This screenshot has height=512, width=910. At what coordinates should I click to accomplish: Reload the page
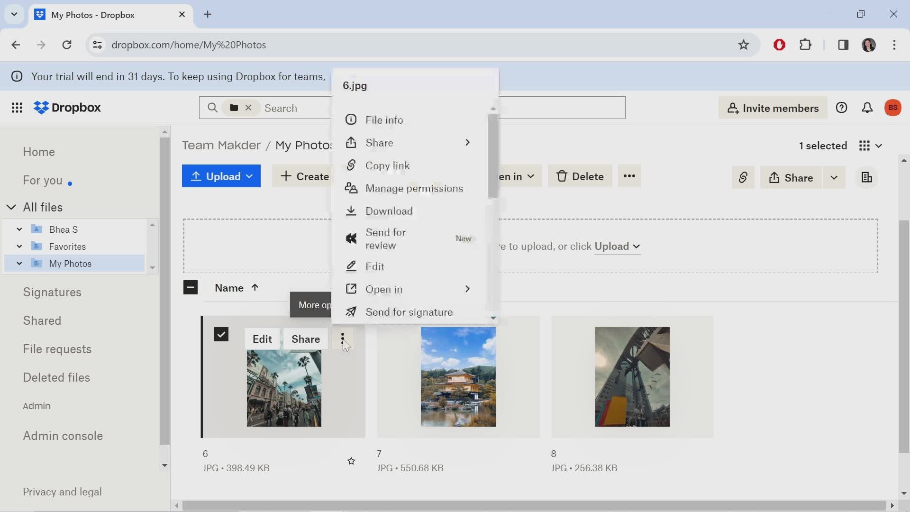67,45
